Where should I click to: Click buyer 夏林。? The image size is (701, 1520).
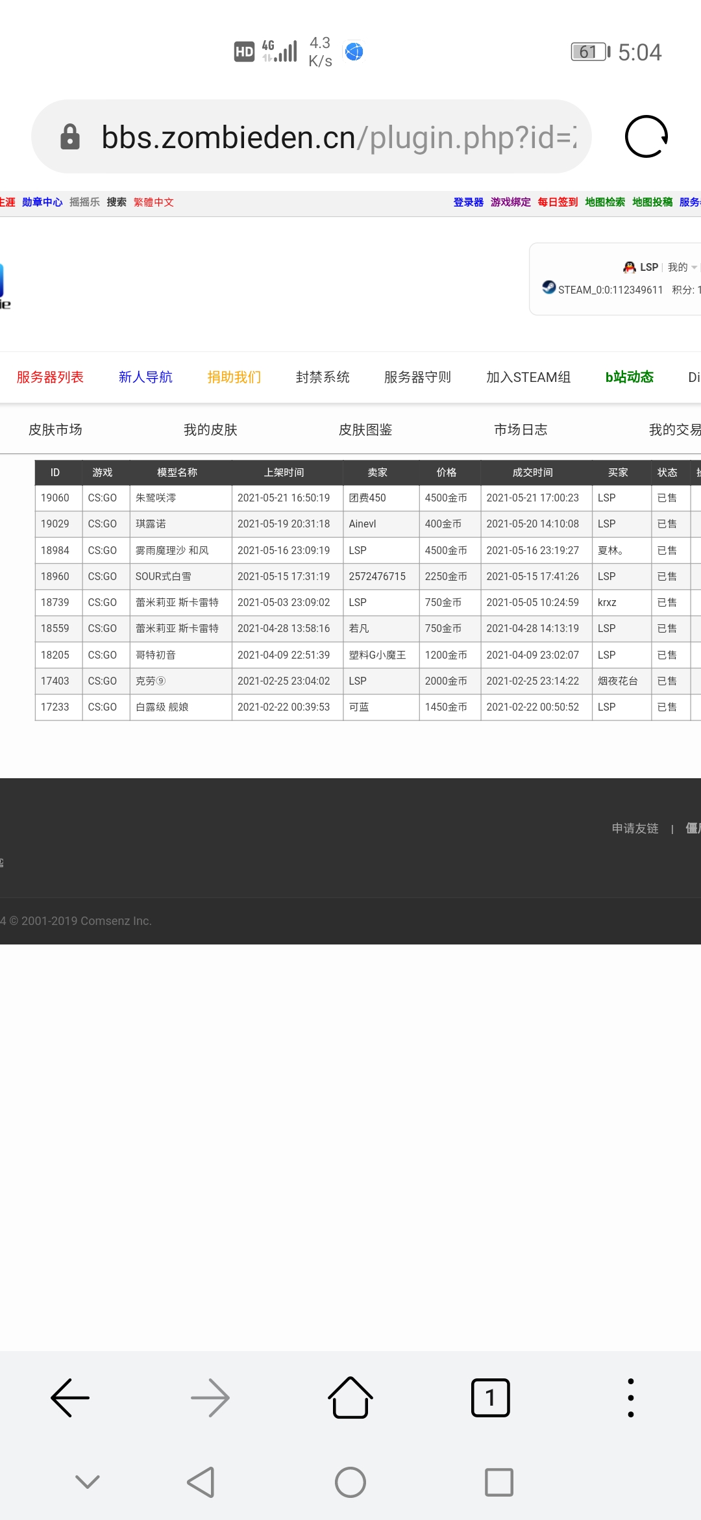pos(611,550)
